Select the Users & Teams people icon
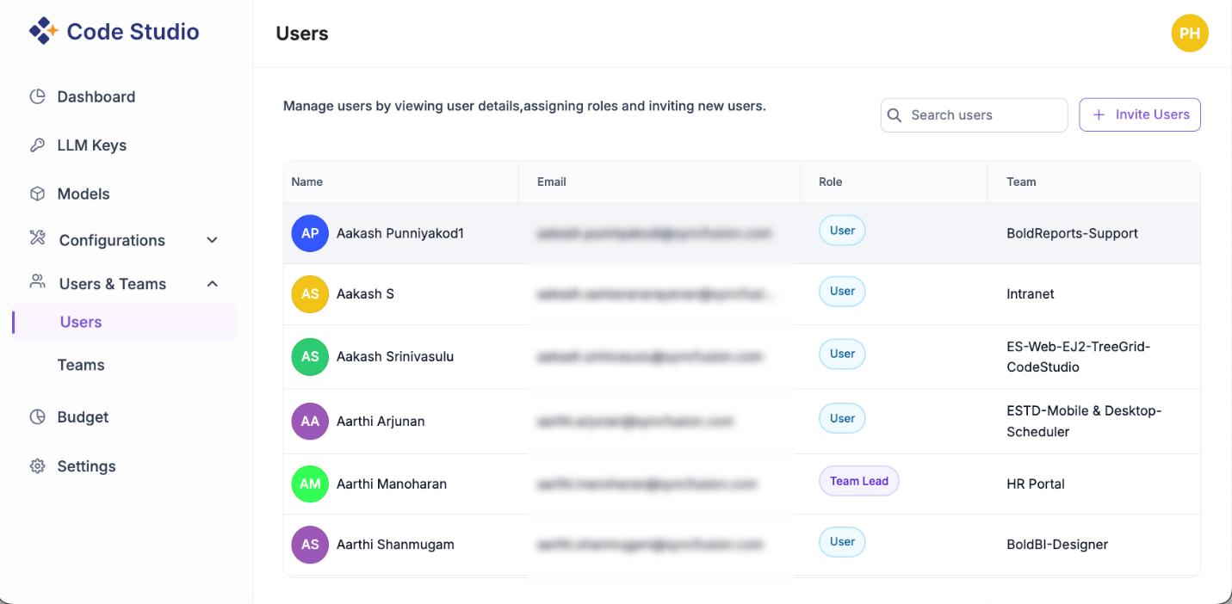Viewport: 1232px width, 604px height. coord(38,283)
